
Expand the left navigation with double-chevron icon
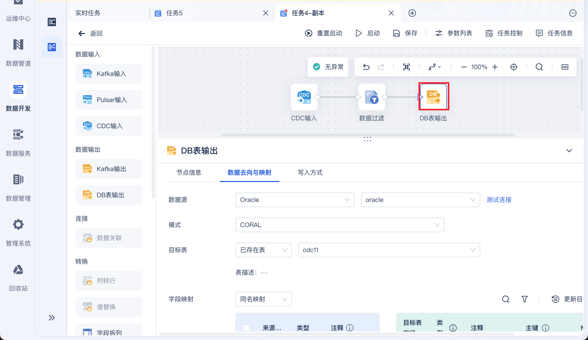(52, 318)
